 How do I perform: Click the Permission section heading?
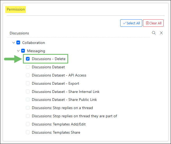16,9
